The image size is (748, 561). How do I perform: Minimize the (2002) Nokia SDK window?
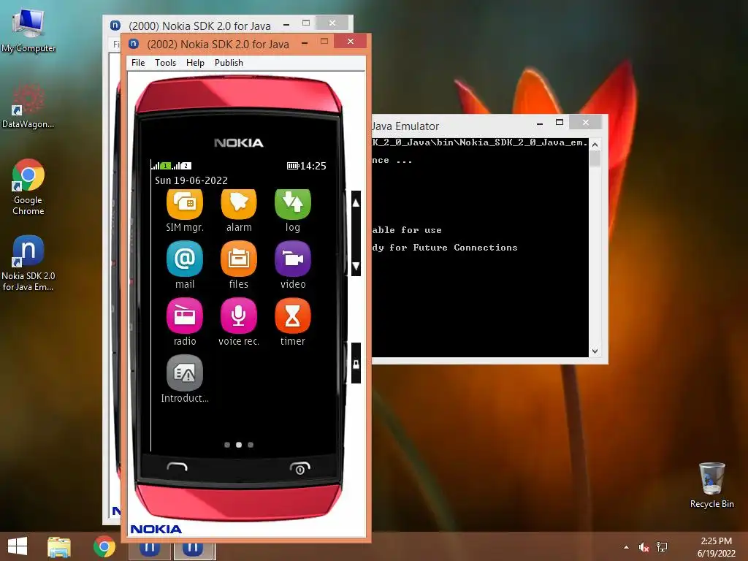pyautogui.click(x=305, y=43)
